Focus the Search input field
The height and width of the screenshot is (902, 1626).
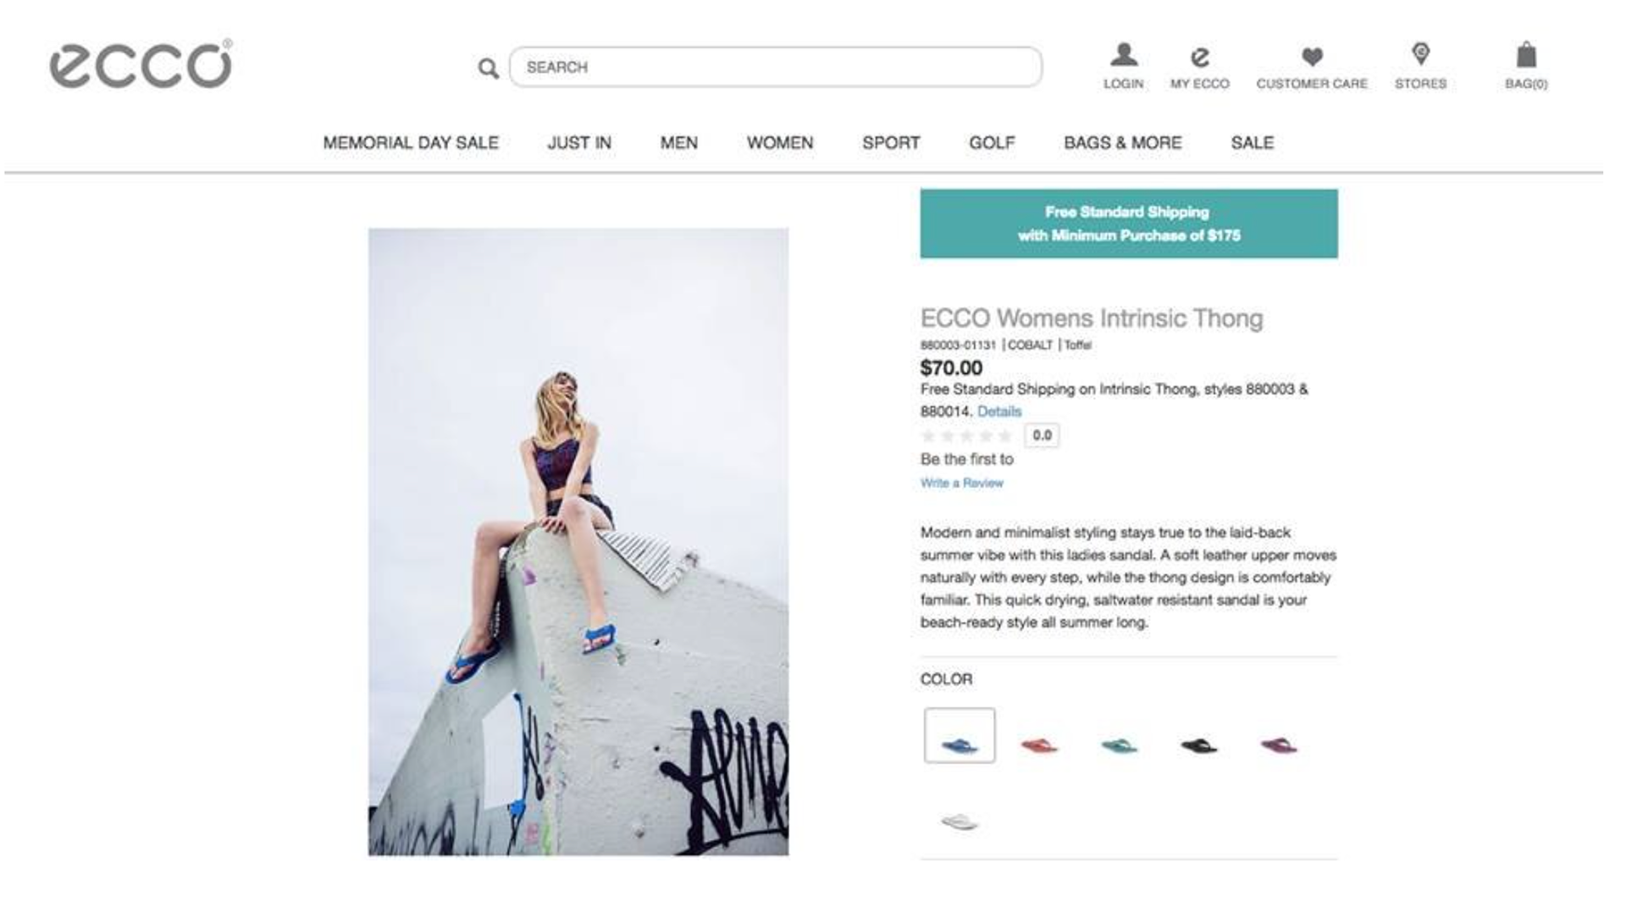(775, 67)
